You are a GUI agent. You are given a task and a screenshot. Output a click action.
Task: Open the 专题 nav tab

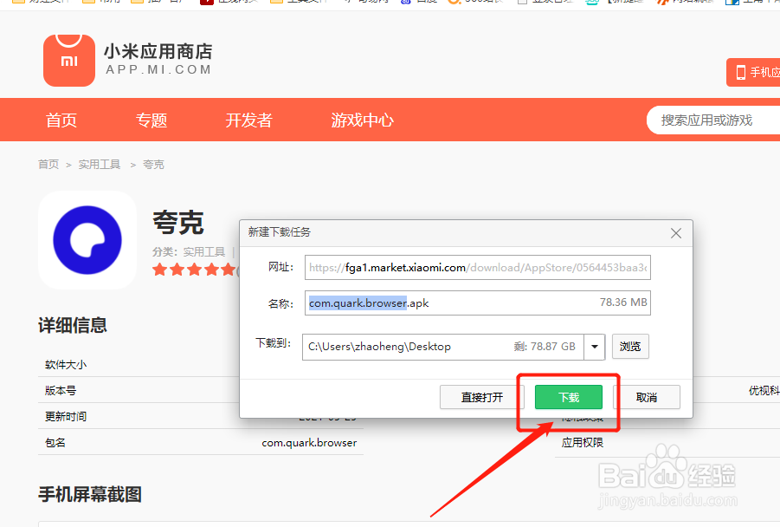151,120
